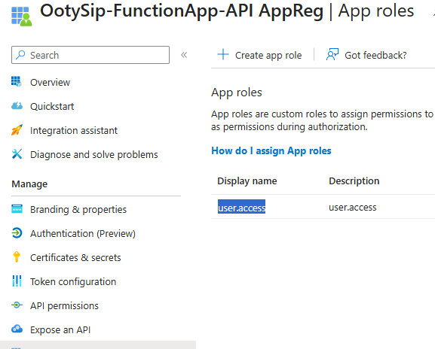Click the Certificates & secrets key icon
This screenshot has height=349, width=435.
[x=17, y=256]
